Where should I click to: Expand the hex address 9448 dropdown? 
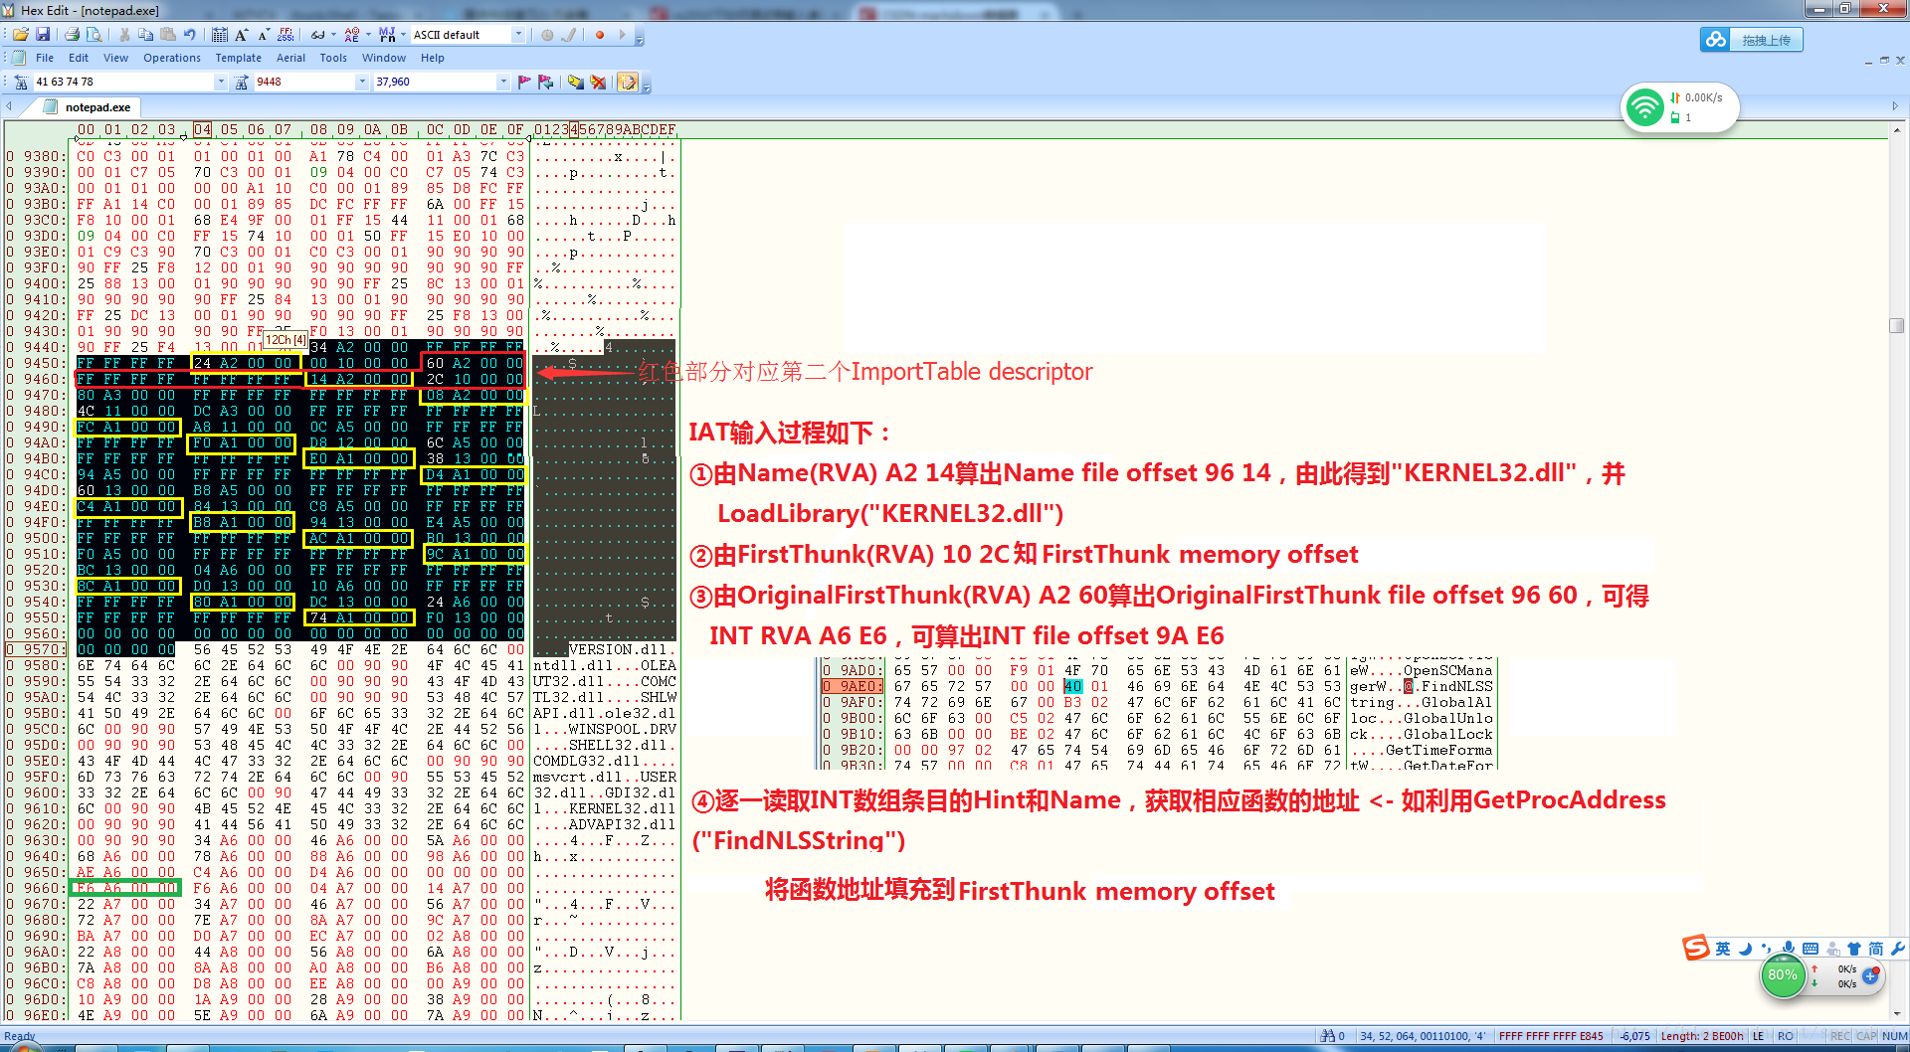tap(362, 82)
